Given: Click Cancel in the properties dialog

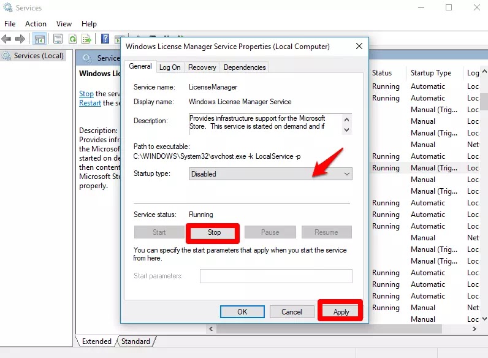Looking at the screenshot, I should 292,311.
